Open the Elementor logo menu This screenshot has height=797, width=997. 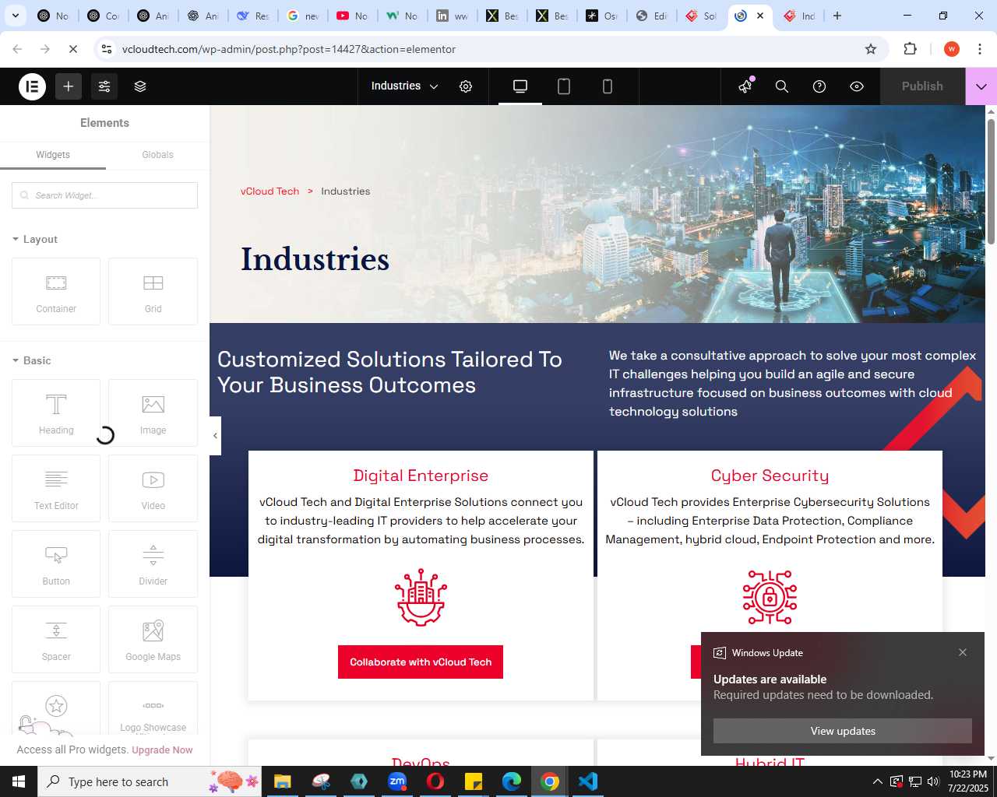coord(32,86)
